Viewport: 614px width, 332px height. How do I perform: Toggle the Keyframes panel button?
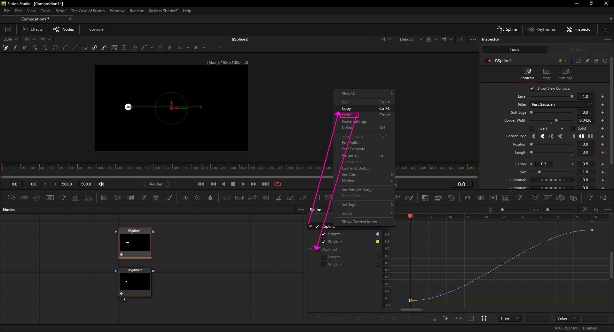(x=542, y=29)
